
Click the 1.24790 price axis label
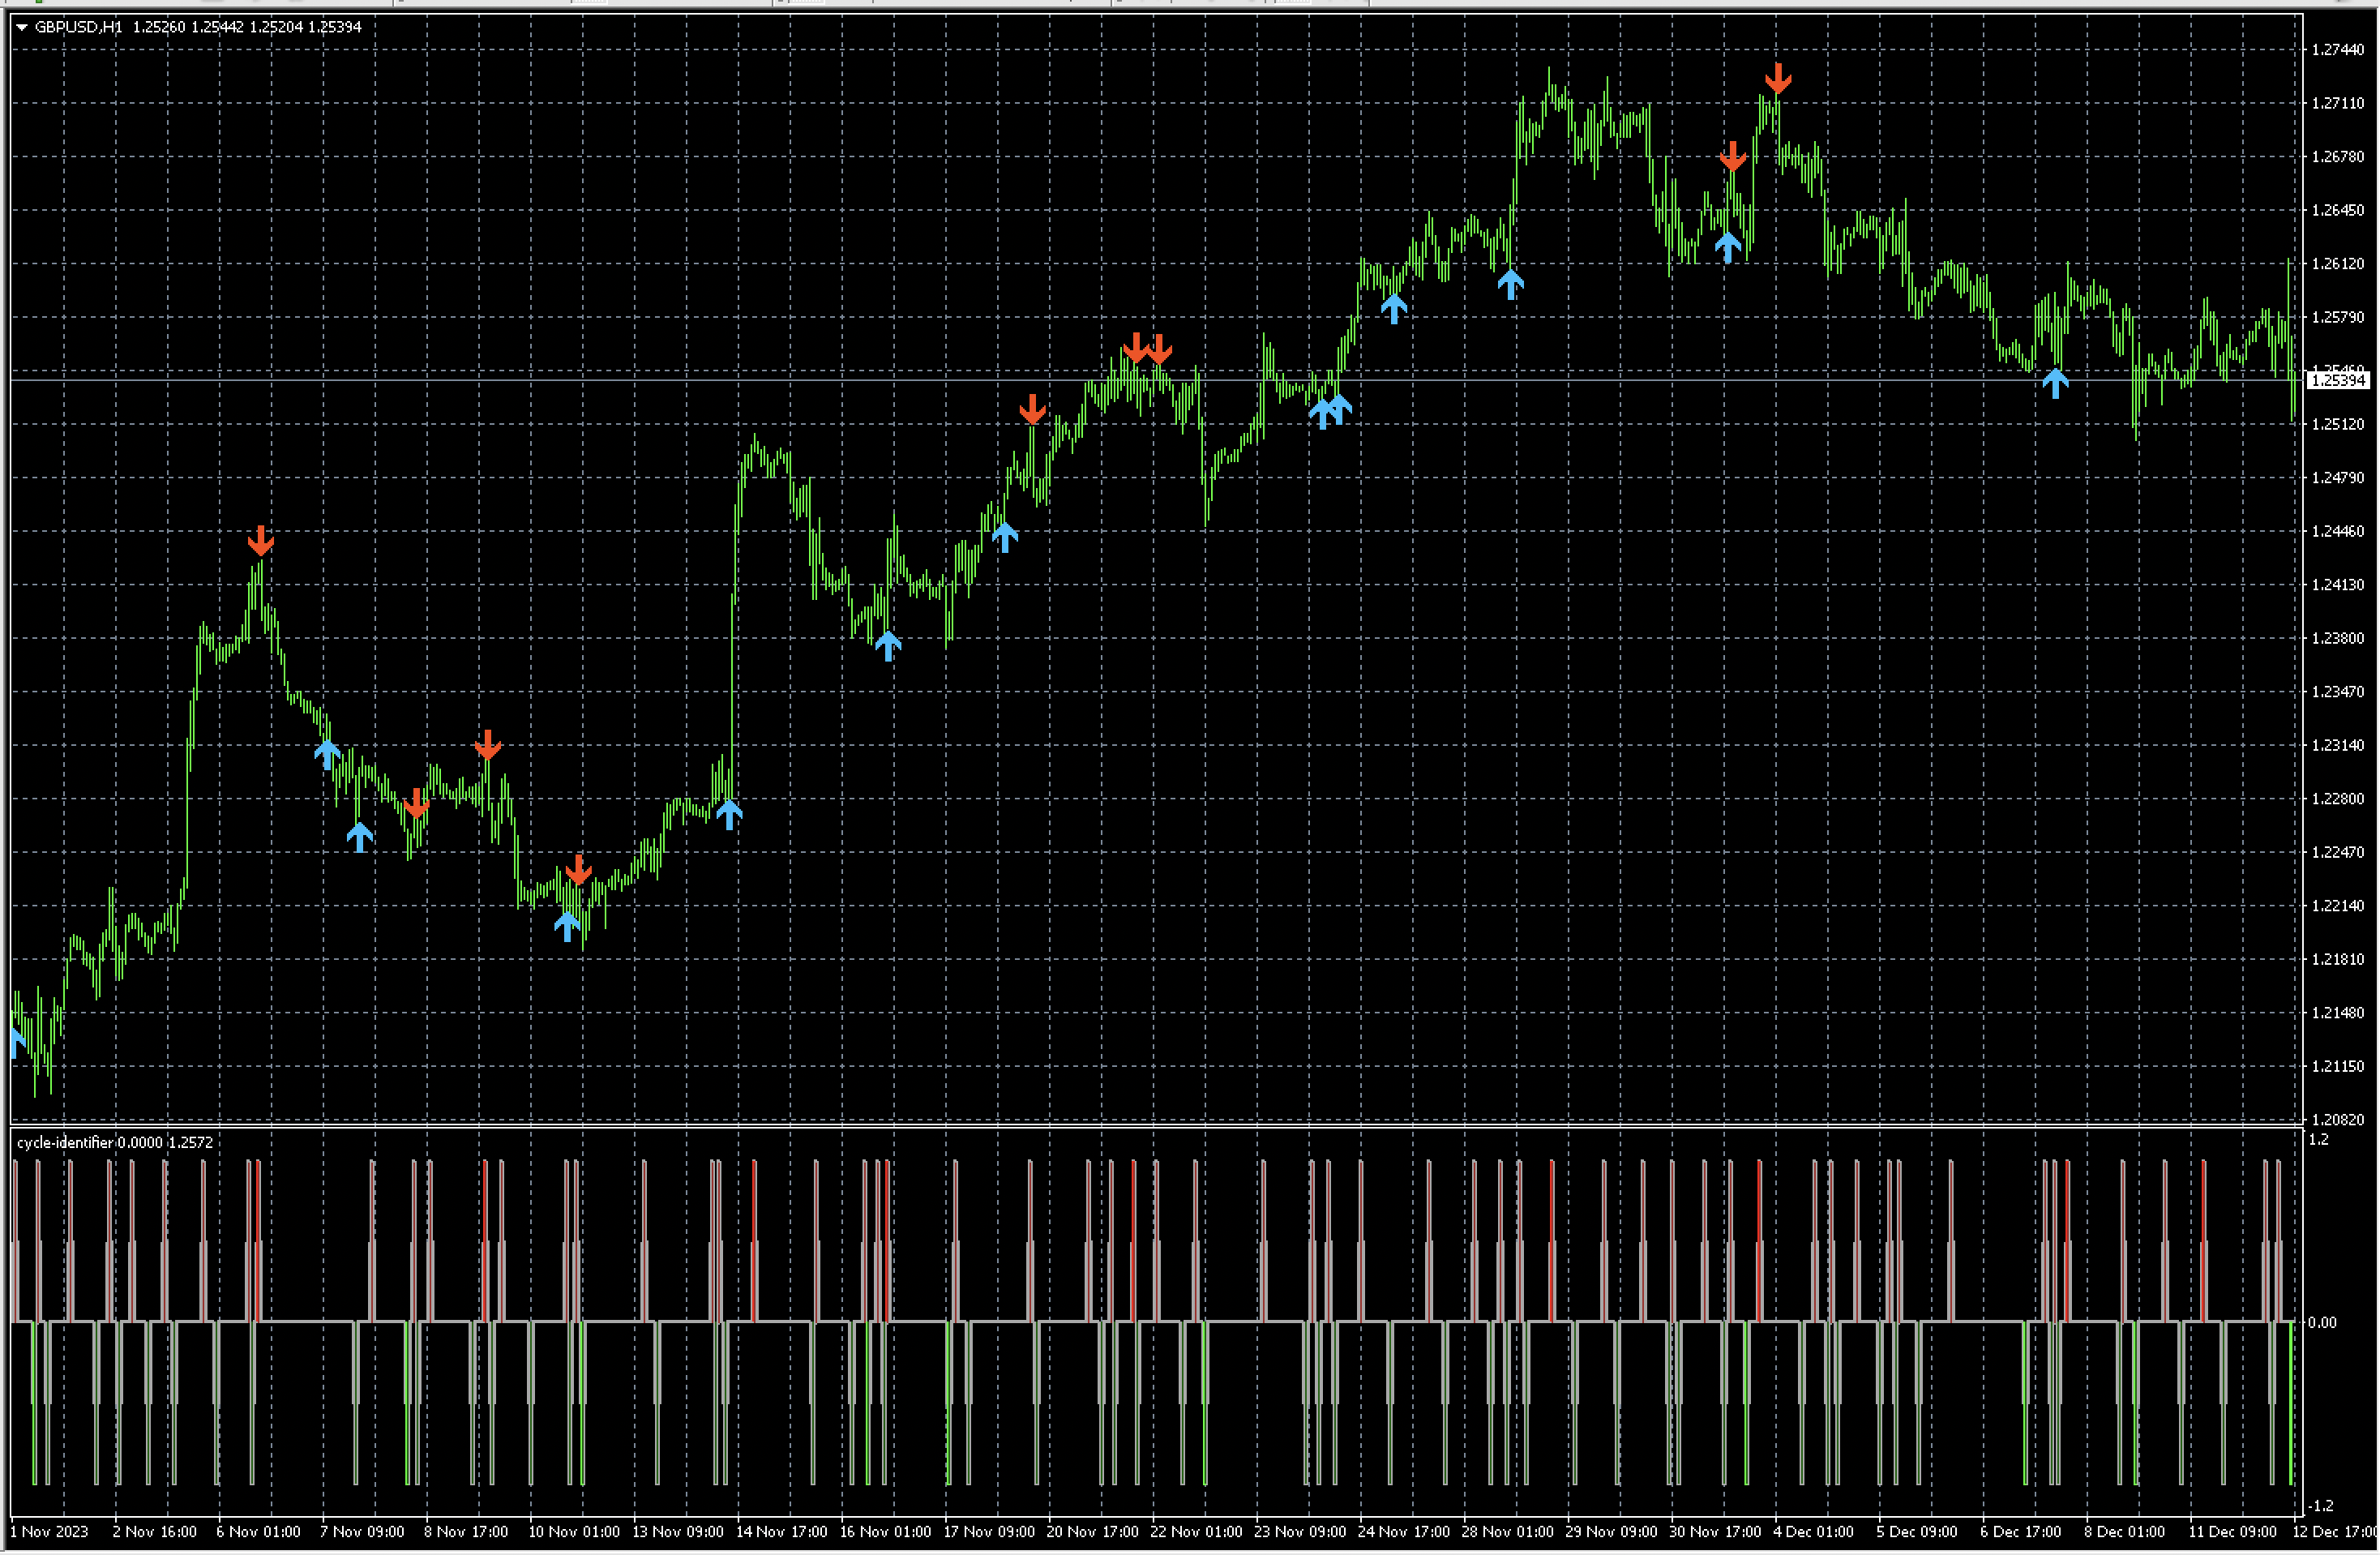point(2338,477)
